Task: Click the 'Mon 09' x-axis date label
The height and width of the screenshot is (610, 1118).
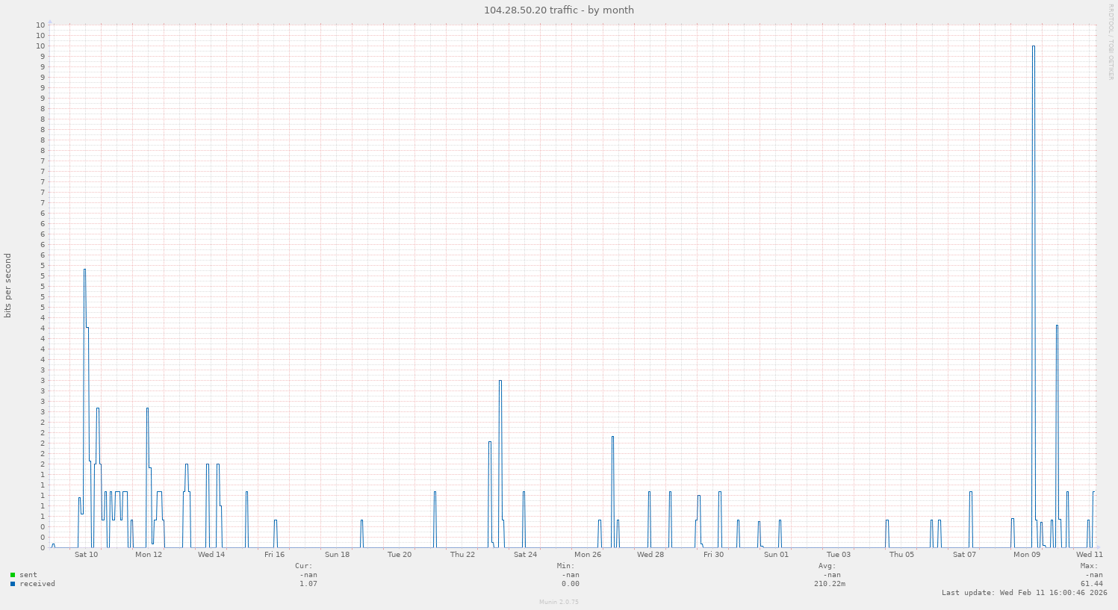Action: [x=1027, y=555]
